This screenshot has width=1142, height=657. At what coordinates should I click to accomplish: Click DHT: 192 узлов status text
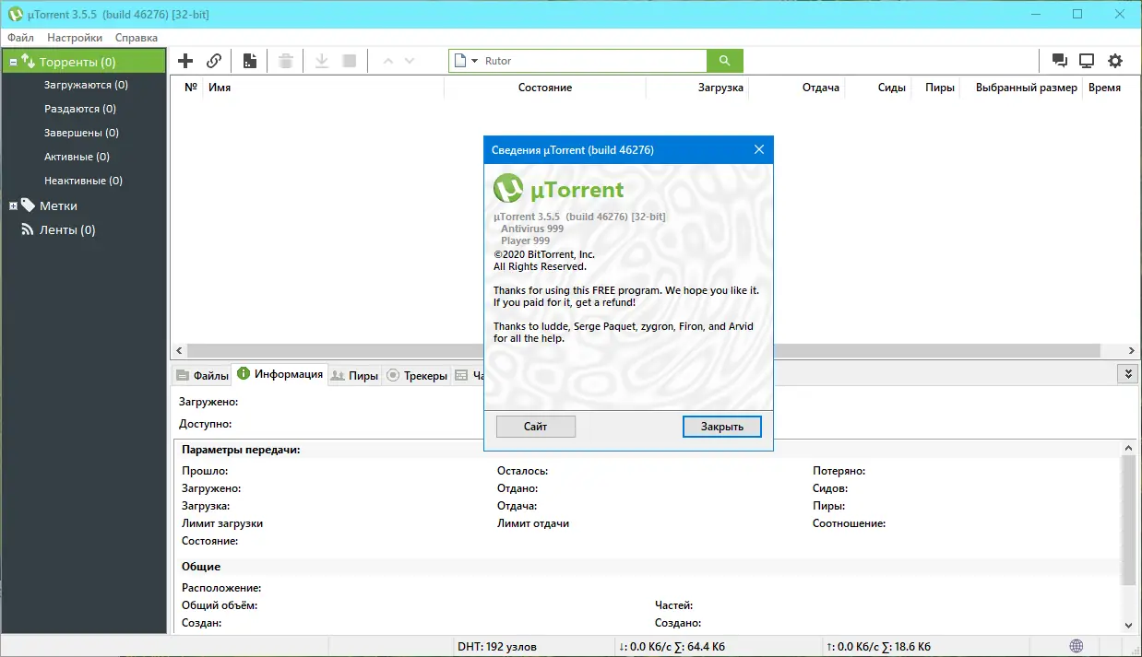tap(497, 647)
